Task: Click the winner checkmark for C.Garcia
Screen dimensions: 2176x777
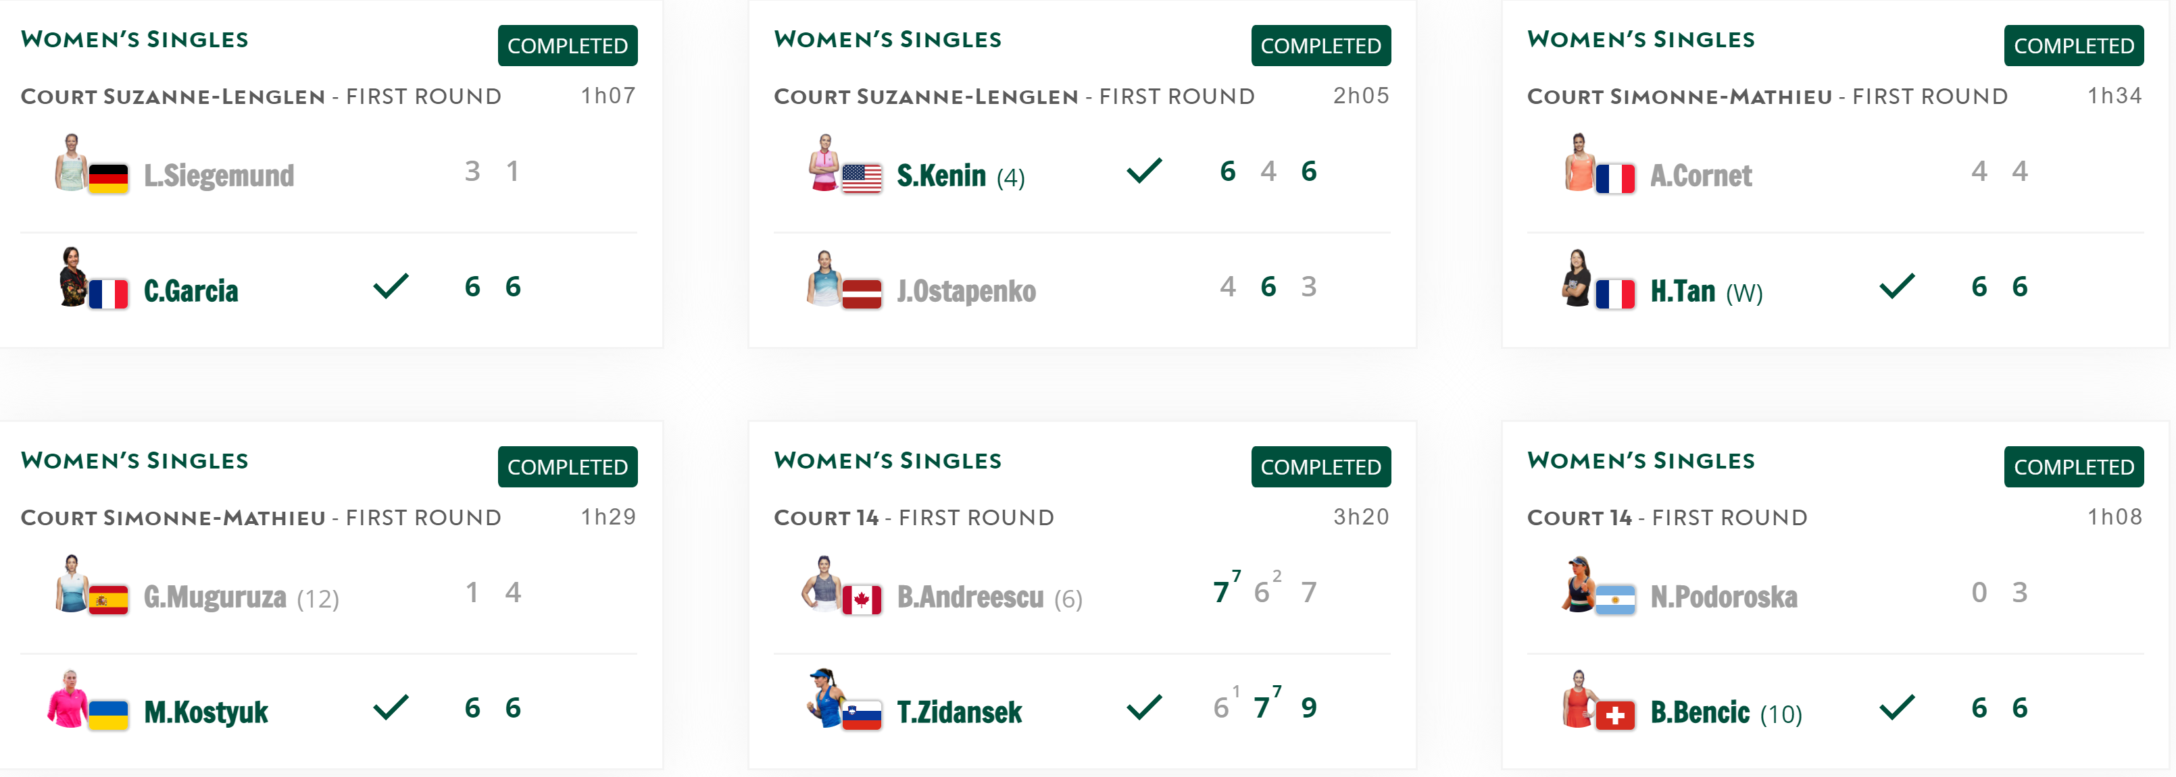Action: tap(391, 286)
